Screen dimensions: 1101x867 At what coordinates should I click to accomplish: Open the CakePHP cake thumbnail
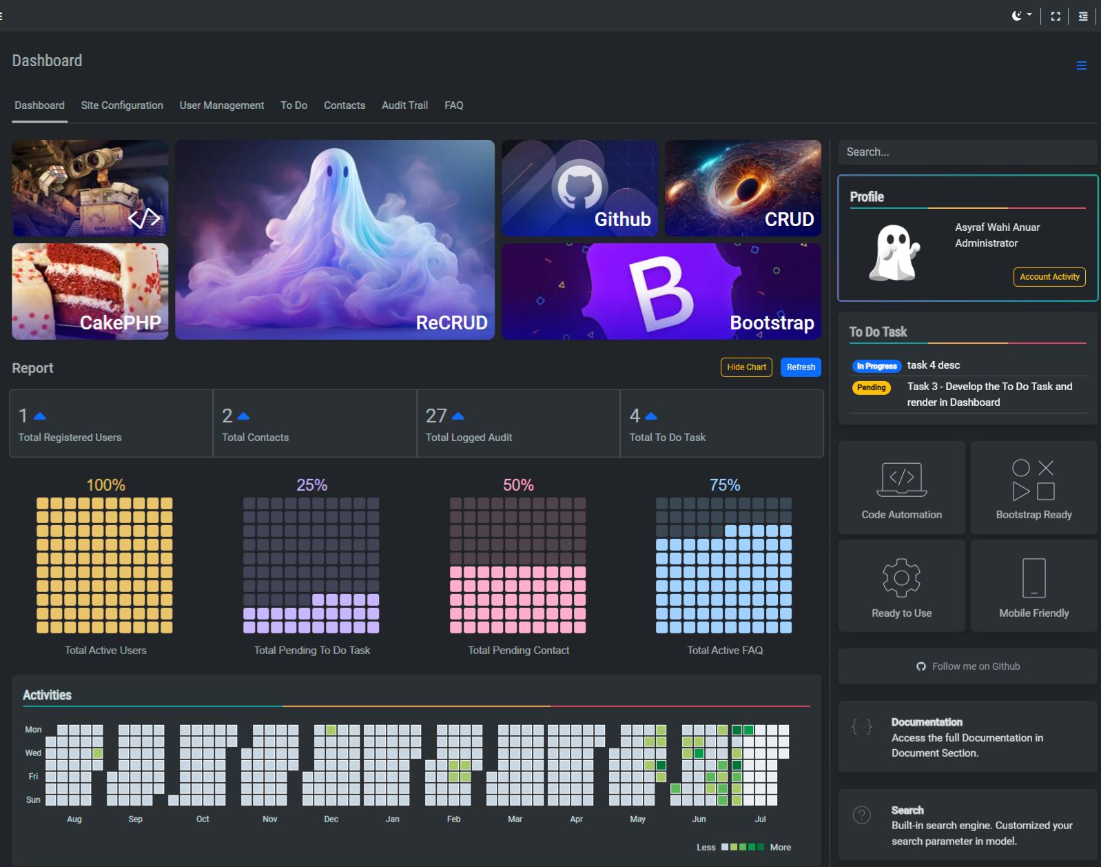pyautogui.click(x=90, y=292)
